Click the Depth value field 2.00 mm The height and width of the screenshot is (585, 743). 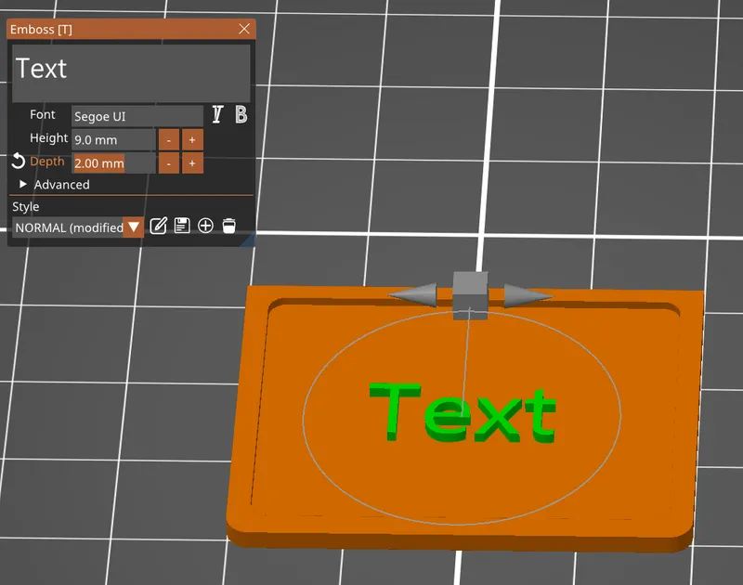click(x=113, y=163)
